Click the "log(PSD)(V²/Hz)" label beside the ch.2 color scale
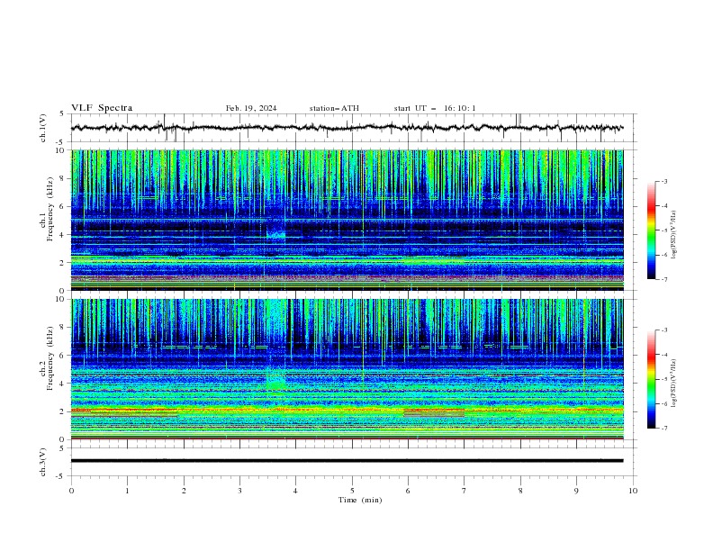This screenshot has width=713, height=551. [x=674, y=384]
